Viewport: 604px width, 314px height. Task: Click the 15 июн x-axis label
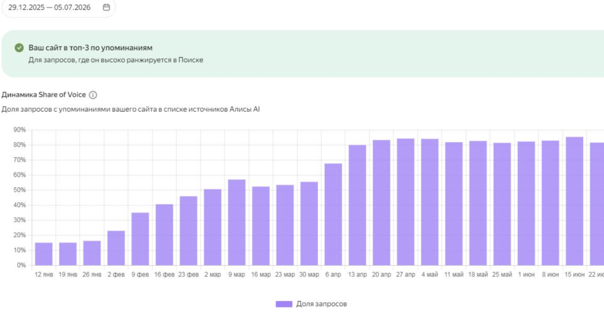[x=574, y=274]
